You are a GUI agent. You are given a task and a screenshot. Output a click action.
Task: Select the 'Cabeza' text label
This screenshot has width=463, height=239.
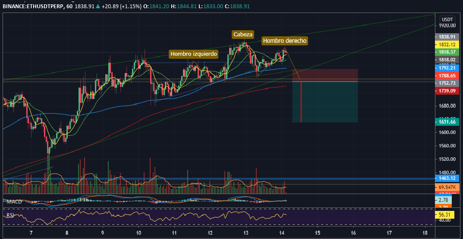pos(243,35)
